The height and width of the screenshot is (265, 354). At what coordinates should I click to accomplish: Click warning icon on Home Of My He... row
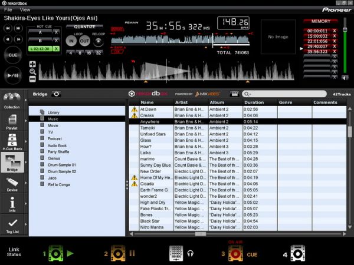point(135,178)
